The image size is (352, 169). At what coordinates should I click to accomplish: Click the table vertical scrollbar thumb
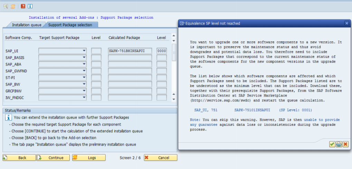pyautogui.click(x=174, y=52)
